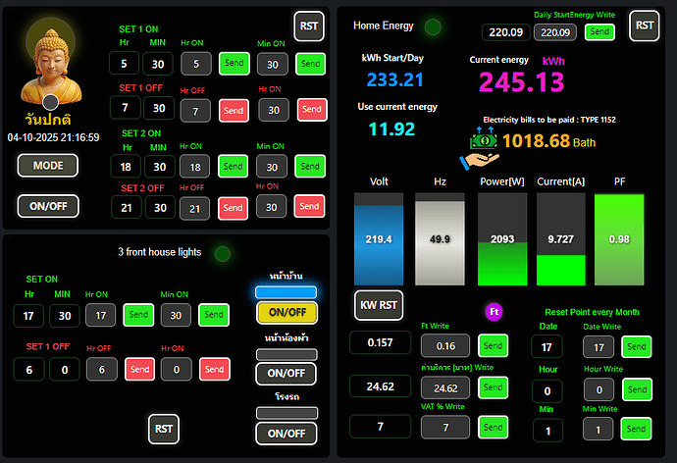The height and width of the screenshot is (463, 677).
Task: Toggle ON/OFF button below MODE
Action: pyautogui.click(x=48, y=206)
